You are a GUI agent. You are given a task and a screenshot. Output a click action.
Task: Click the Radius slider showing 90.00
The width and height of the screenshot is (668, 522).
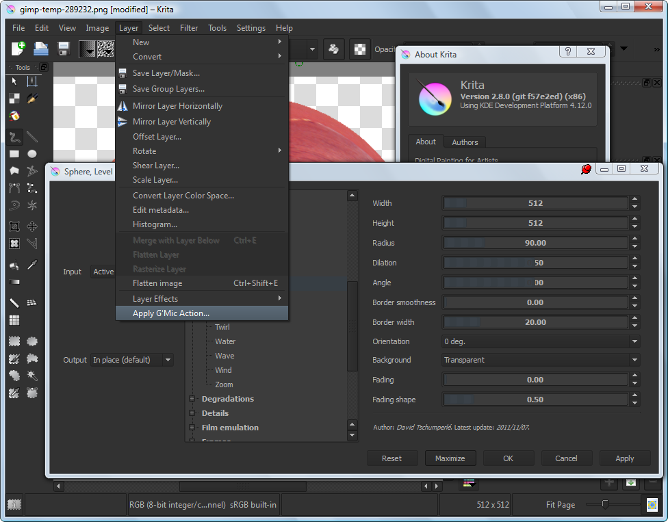(535, 243)
